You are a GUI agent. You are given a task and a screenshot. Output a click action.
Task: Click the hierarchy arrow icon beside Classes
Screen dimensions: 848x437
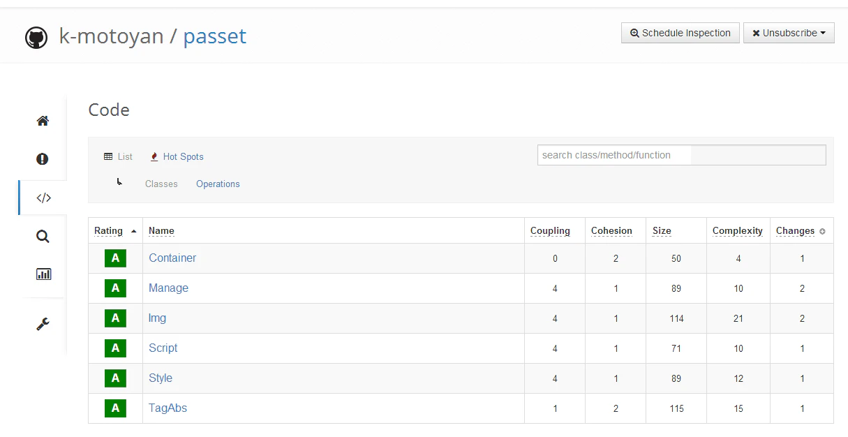(119, 182)
